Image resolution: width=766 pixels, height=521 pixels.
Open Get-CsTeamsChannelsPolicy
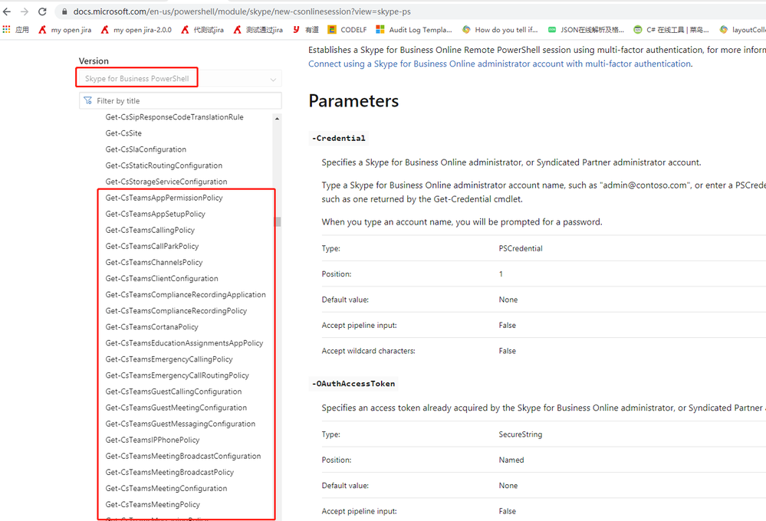[x=154, y=262]
